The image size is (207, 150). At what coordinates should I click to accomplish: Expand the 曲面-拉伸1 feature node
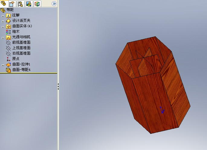click(3, 65)
